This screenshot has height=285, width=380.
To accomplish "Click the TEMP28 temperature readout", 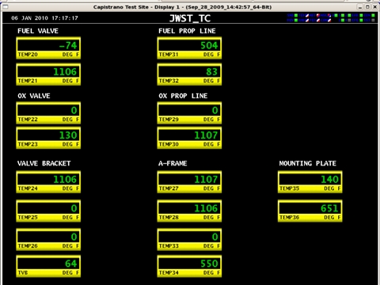I will coord(189,211).
